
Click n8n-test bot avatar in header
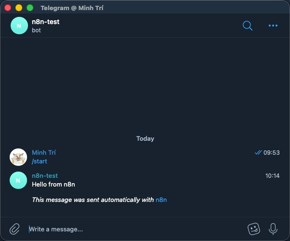[x=19, y=26]
